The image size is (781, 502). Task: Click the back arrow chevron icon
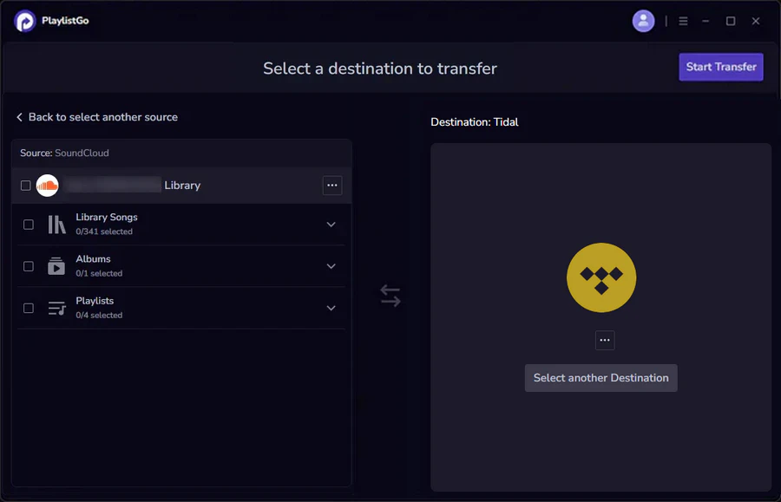(19, 117)
